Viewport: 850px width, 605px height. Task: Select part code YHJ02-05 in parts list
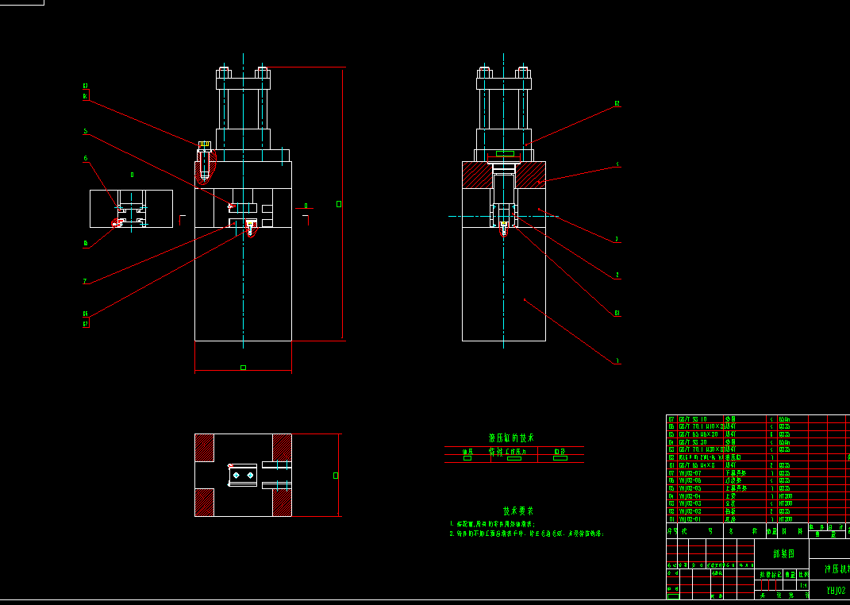point(690,488)
